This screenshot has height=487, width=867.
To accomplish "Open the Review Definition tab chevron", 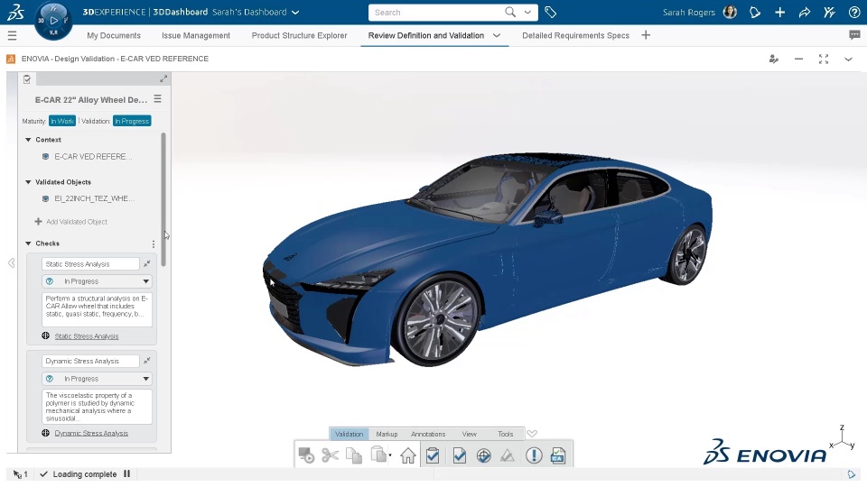I will pyautogui.click(x=497, y=35).
